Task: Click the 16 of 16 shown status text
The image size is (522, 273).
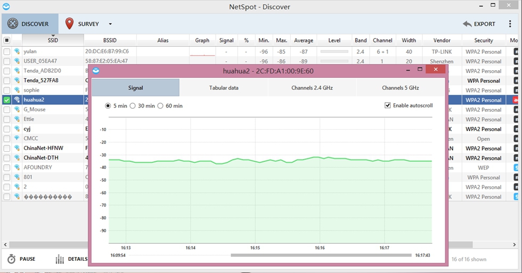Action: [x=469, y=259]
